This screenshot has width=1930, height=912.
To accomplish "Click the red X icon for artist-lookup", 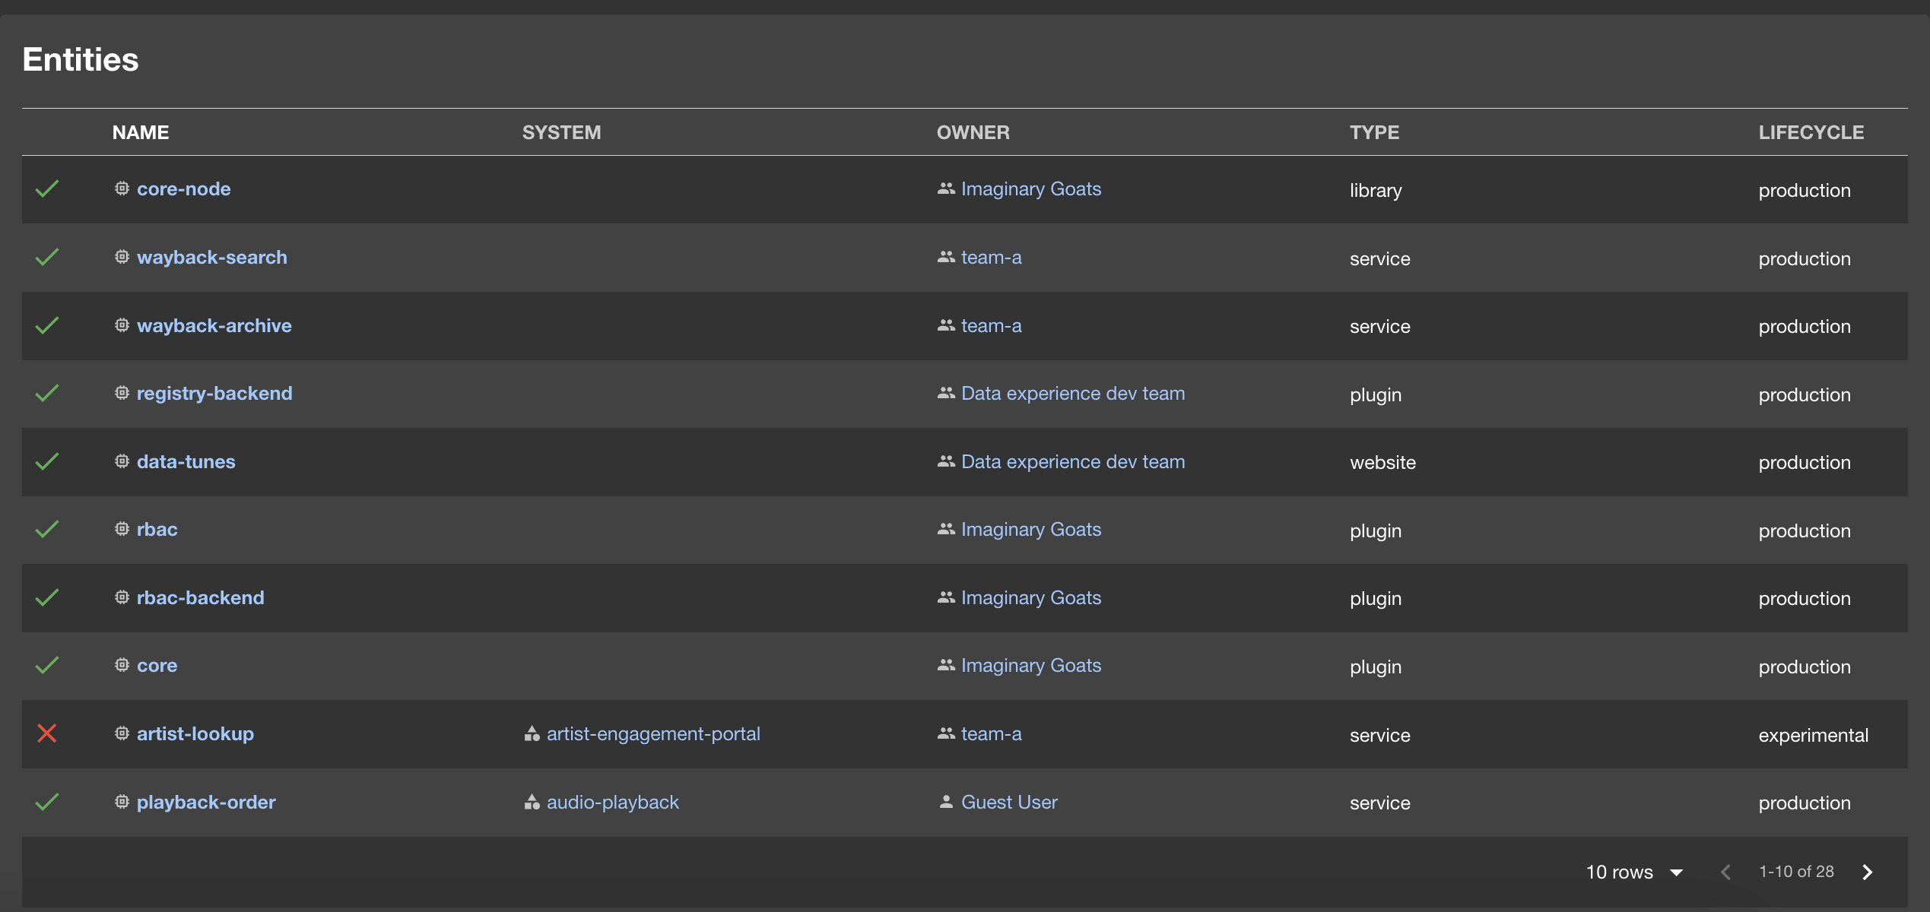I will (47, 733).
